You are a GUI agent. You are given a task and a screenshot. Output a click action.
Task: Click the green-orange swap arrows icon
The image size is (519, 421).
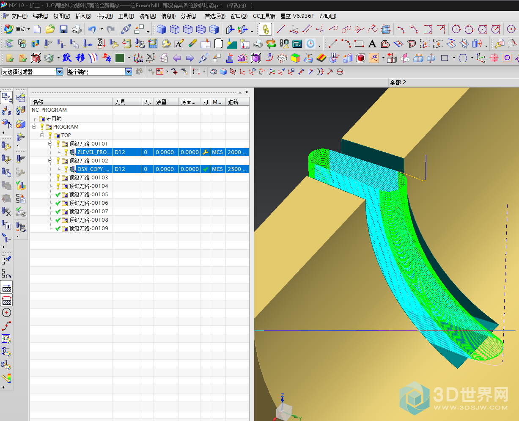tap(271, 44)
